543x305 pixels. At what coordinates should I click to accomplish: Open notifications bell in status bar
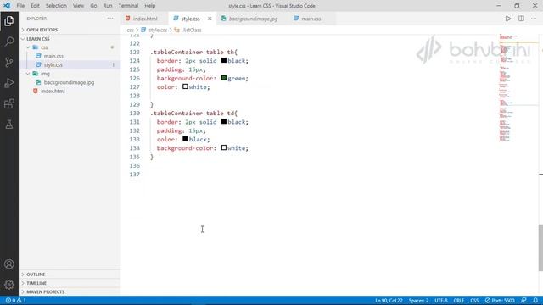coord(535,301)
